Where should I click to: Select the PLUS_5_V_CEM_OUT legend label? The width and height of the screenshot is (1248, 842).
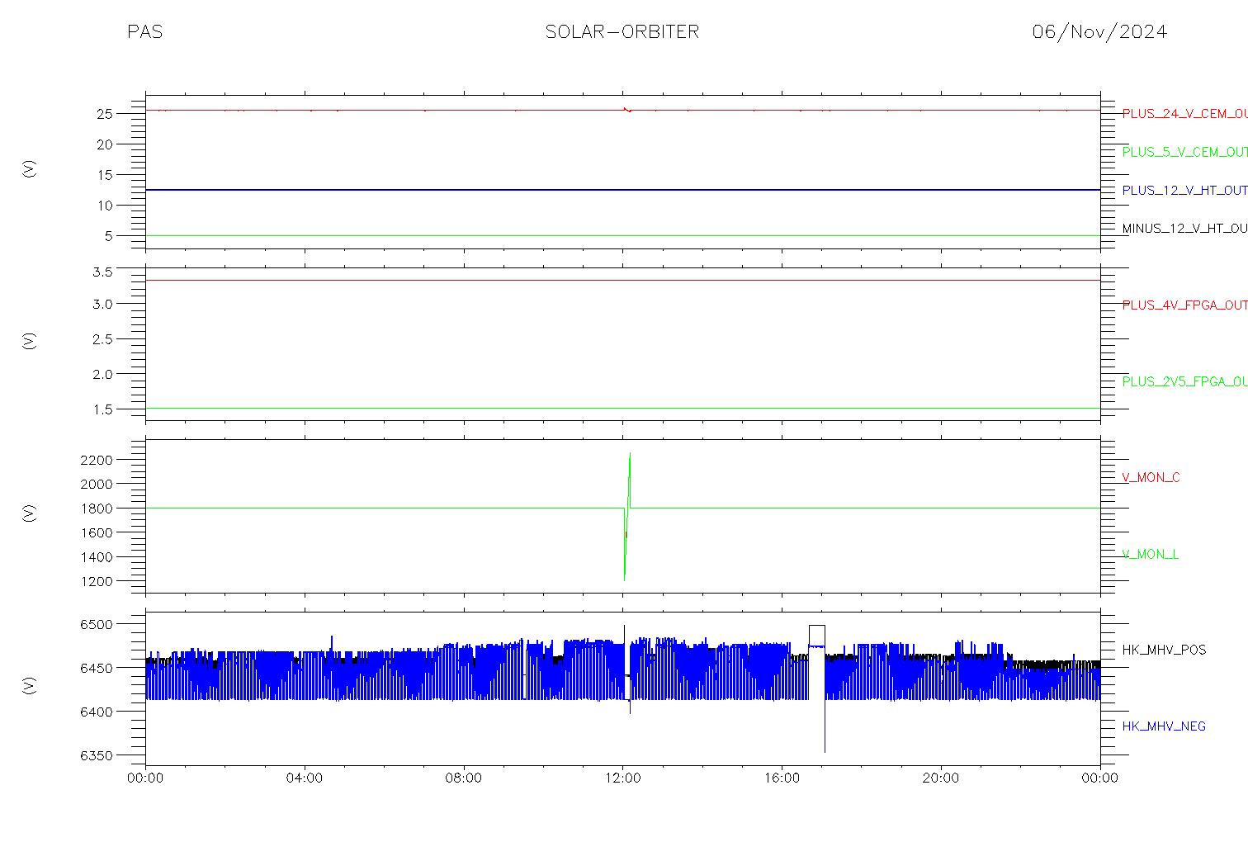[x=1184, y=152]
